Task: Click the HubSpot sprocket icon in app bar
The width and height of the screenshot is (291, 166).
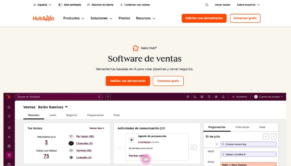Action: [9, 97]
